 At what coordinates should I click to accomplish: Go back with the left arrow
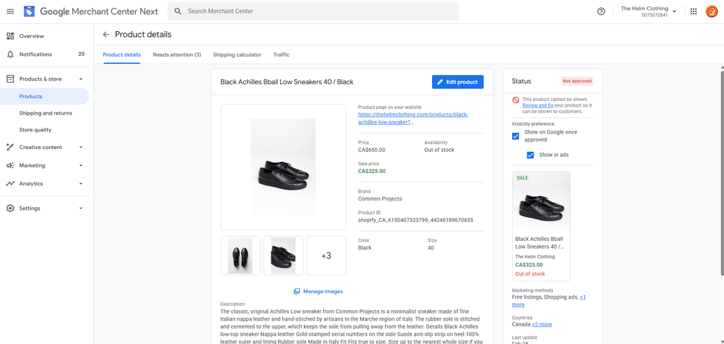(x=106, y=35)
